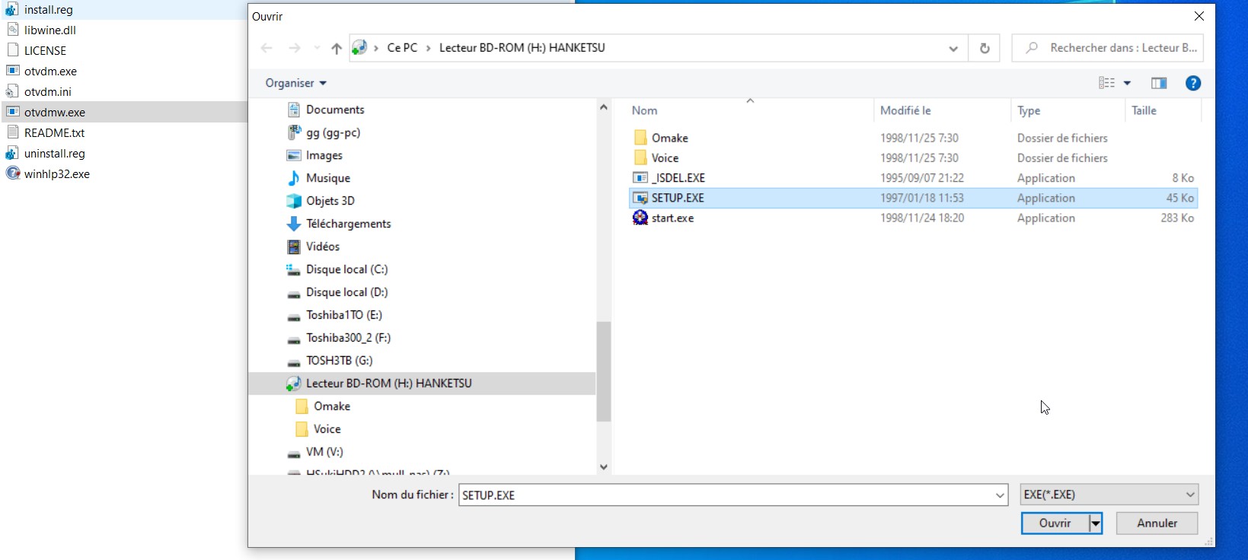Image resolution: width=1248 pixels, height=560 pixels.
Task: Open the EXE(*.EXE) file type filter
Action: pos(1109,495)
